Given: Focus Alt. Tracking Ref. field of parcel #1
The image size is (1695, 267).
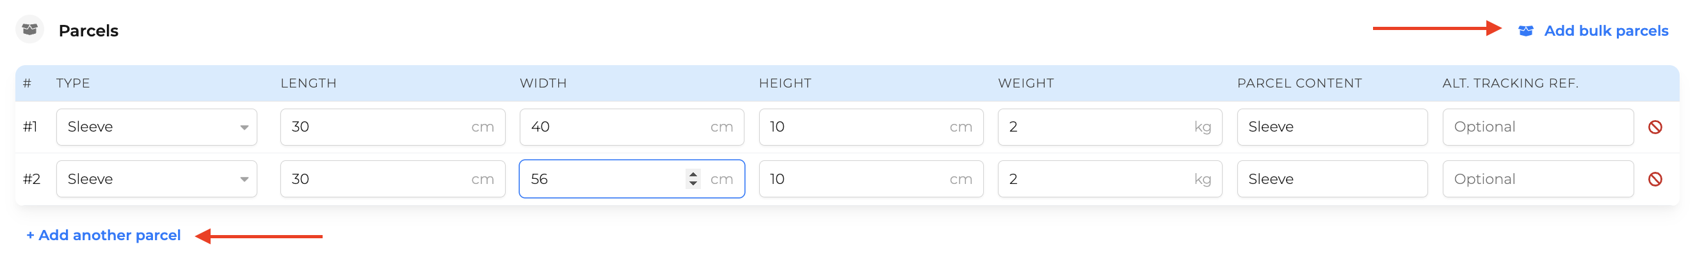Looking at the screenshot, I should click(1538, 127).
